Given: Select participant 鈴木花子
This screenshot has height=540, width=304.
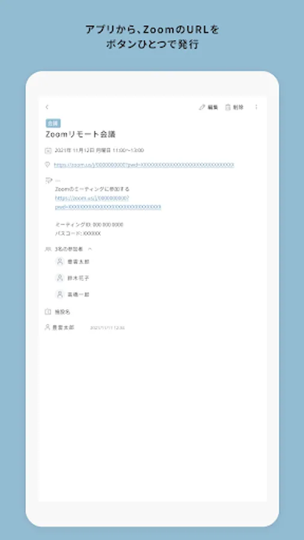Looking at the screenshot, I should point(78,278).
